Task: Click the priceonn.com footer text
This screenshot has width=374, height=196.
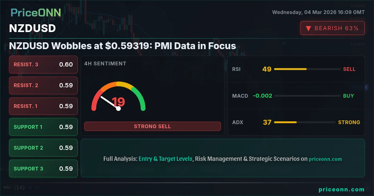Action: pos(342,189)
